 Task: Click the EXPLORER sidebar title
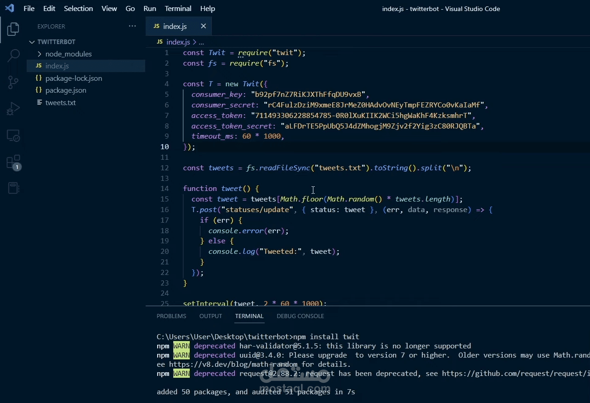click(51, 26)
